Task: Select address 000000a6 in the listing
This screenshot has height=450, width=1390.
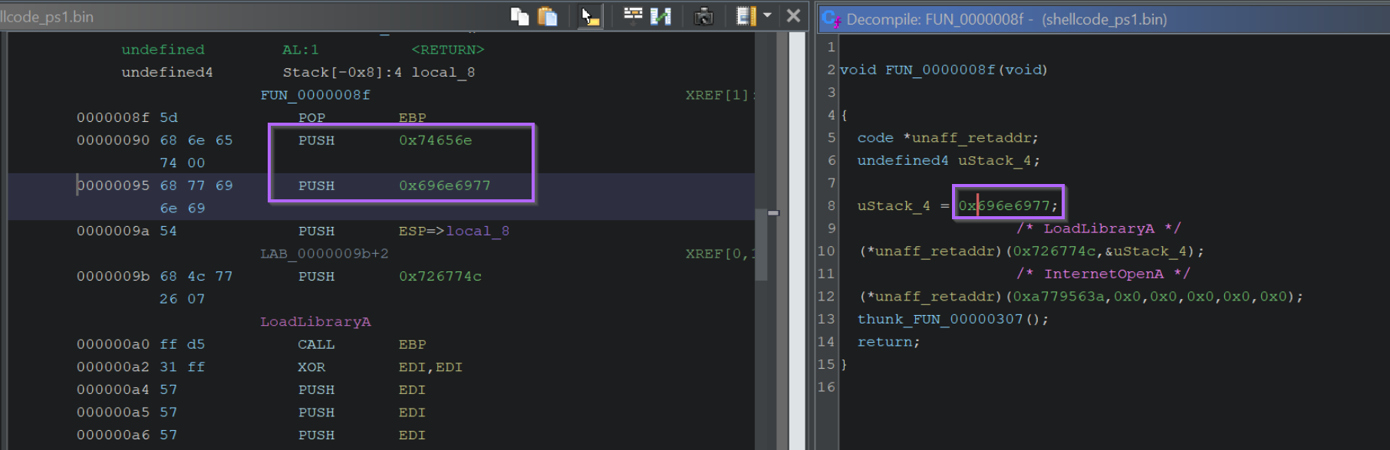Action: click(113, 435)
